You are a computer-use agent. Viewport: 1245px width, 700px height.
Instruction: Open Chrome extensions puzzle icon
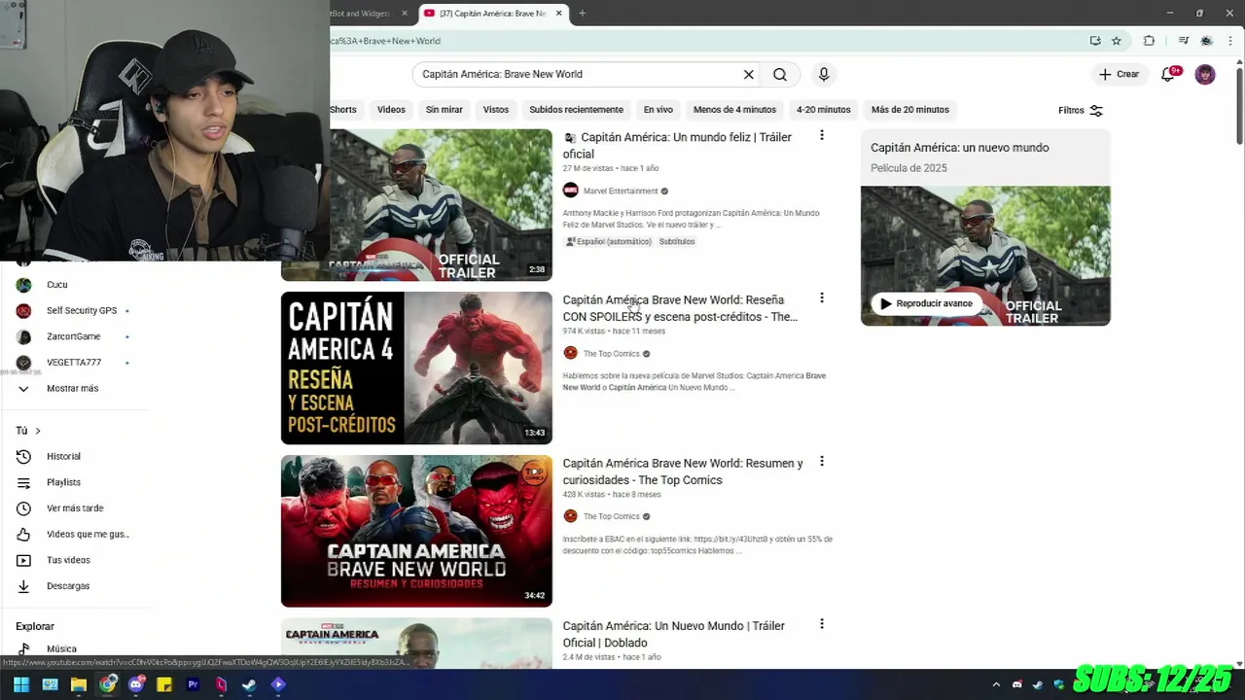click(1149, 41)
